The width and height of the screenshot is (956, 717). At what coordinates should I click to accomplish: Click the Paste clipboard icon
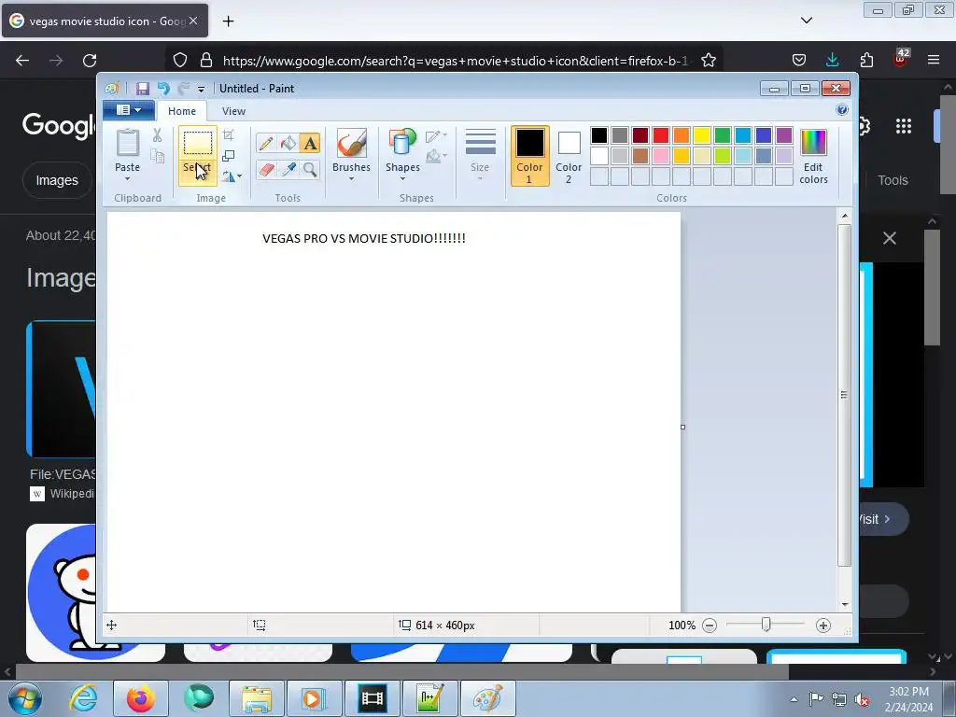tap(128, 143)
